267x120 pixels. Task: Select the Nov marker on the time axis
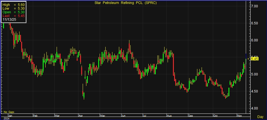pos(239,116)
